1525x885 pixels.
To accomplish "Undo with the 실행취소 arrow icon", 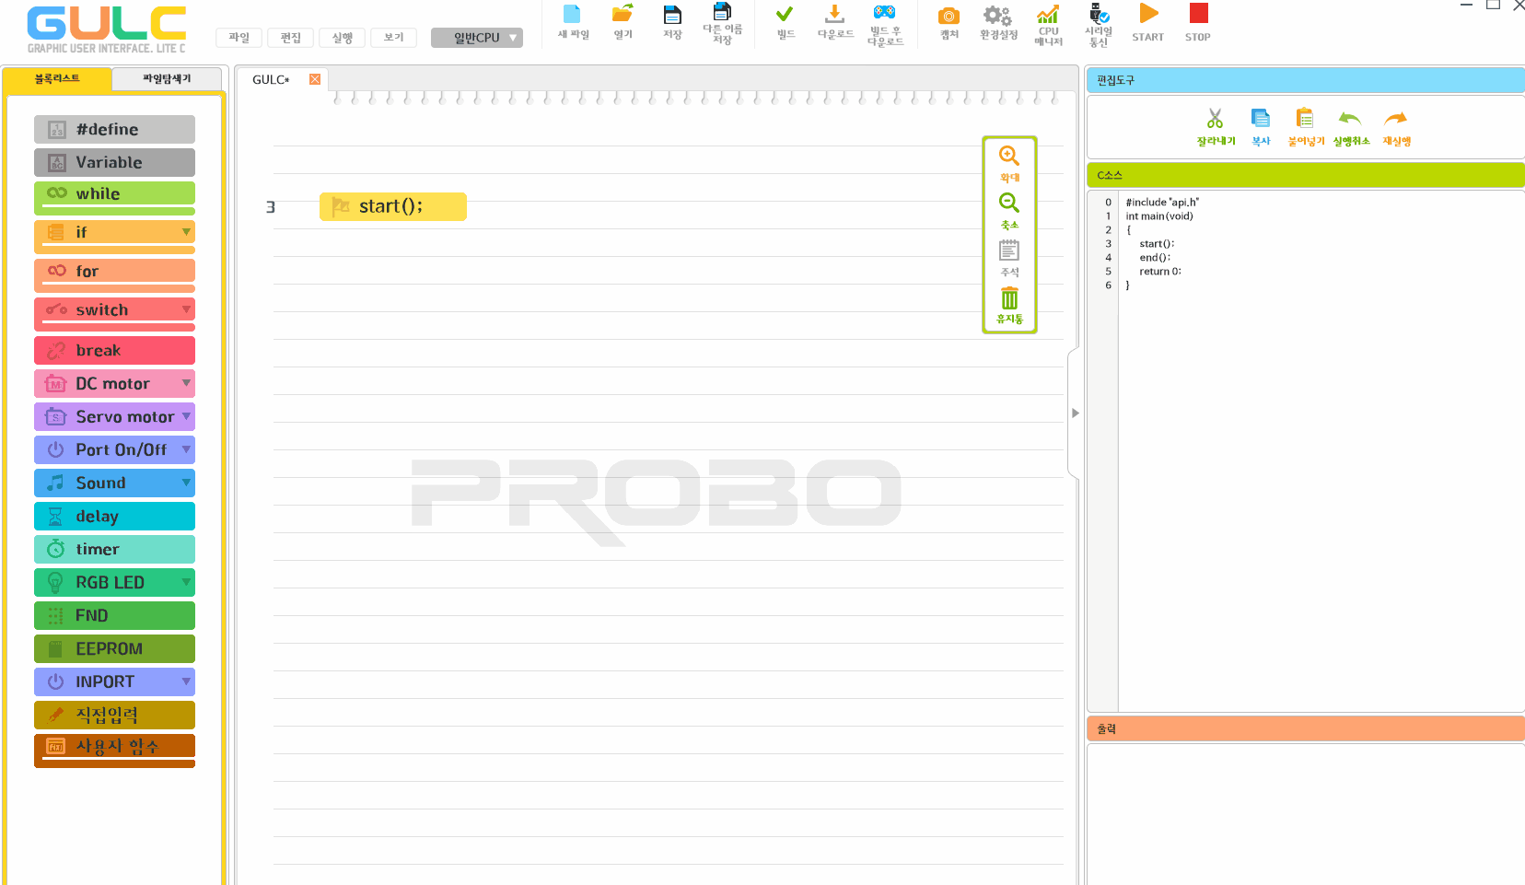I will click(1350, 127).
